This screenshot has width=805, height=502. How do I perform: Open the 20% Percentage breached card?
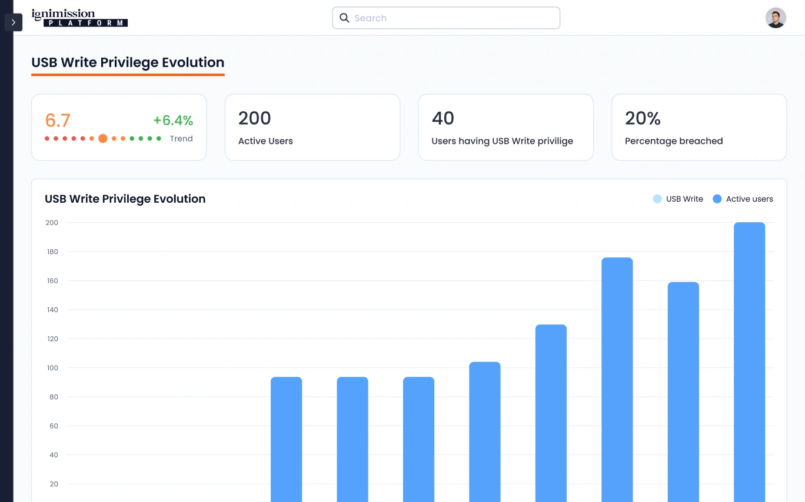pyautogui.click(x=698, y=128)
